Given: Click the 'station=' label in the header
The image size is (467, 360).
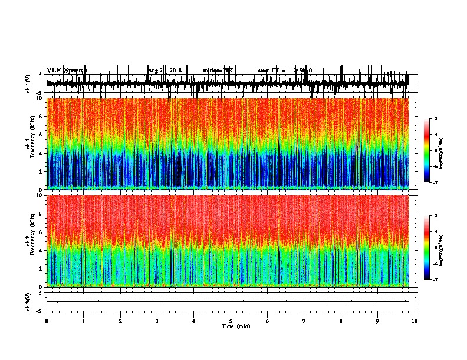Looking at the screenshot, I should [213, 71].
